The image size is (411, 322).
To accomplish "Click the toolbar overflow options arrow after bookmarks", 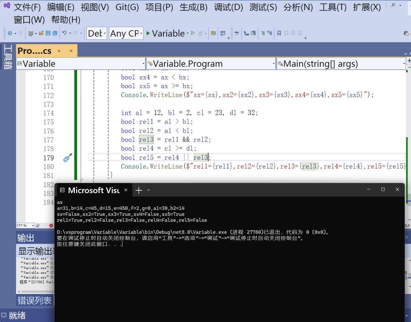I will pyautogui.click(x=305, y=38).
